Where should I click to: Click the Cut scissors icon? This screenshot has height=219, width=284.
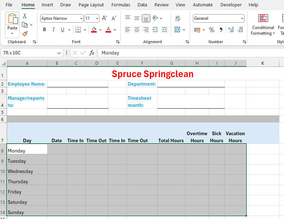coord(25,16)
